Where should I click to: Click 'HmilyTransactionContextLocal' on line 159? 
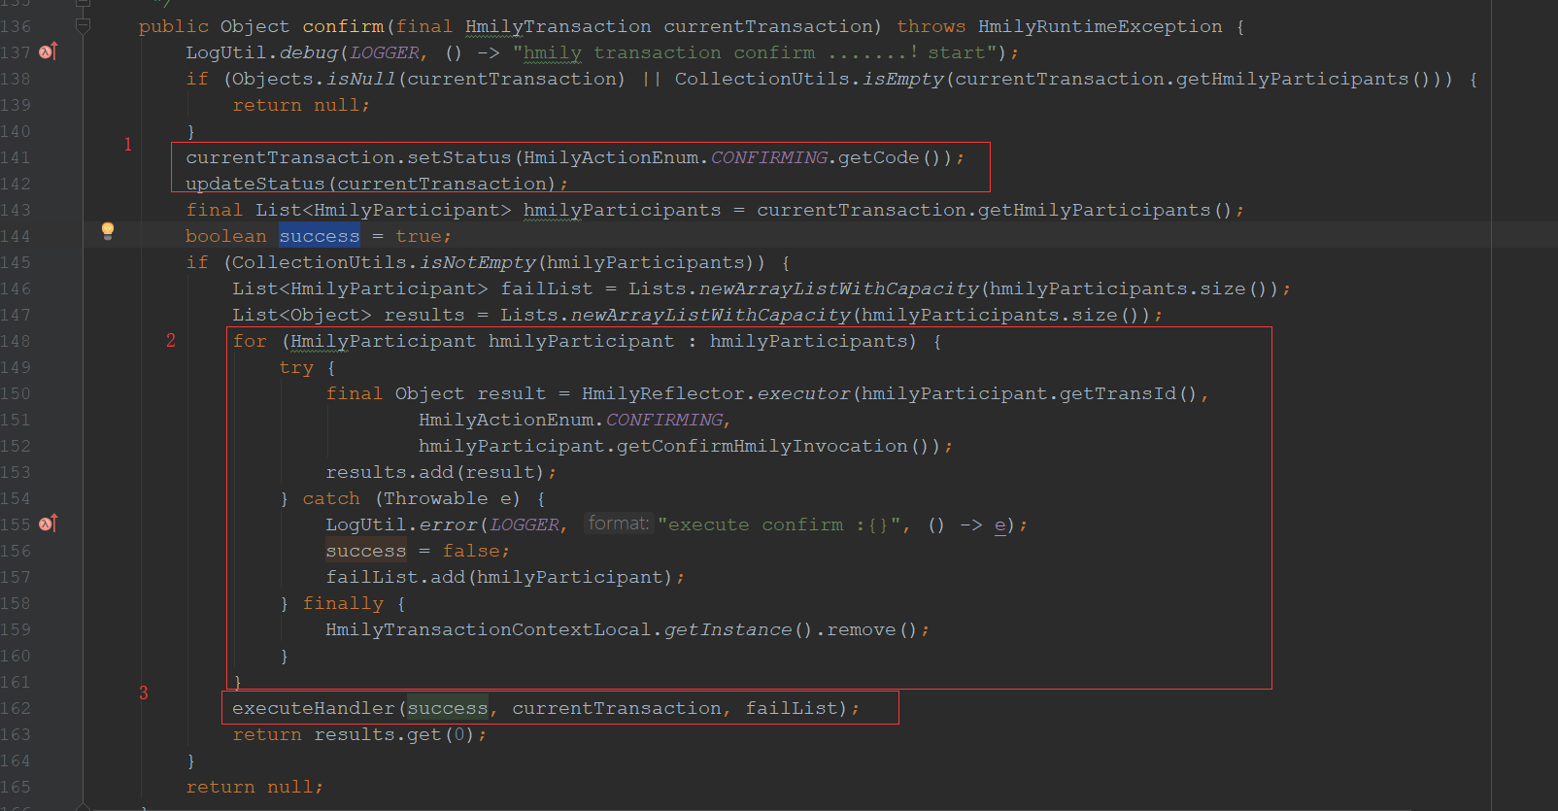tap(489, 629)
